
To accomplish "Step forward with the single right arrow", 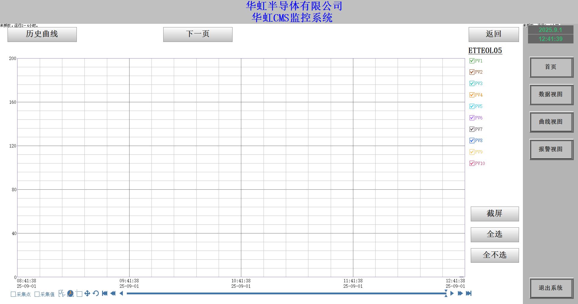I will click(452, 293).
